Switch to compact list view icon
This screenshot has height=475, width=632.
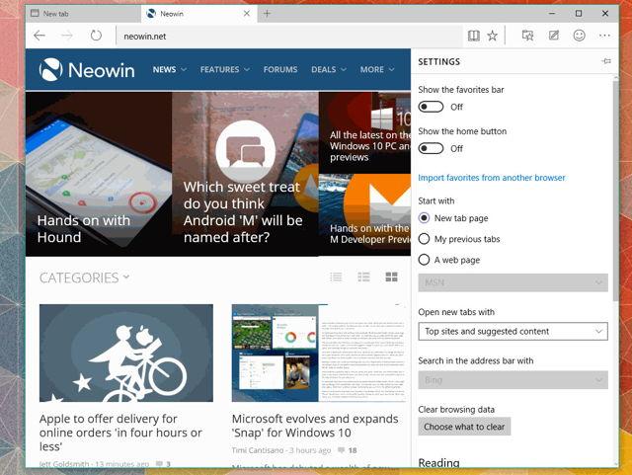[336, 277]
